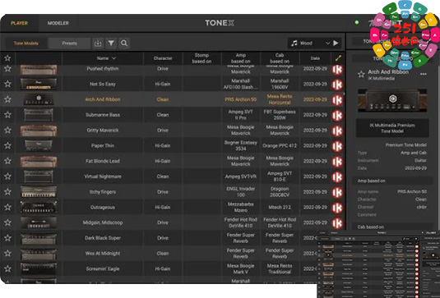Select the Dark Black Super tone model
Viewport: 440px width, 298px height.
(x=103, y=238)
